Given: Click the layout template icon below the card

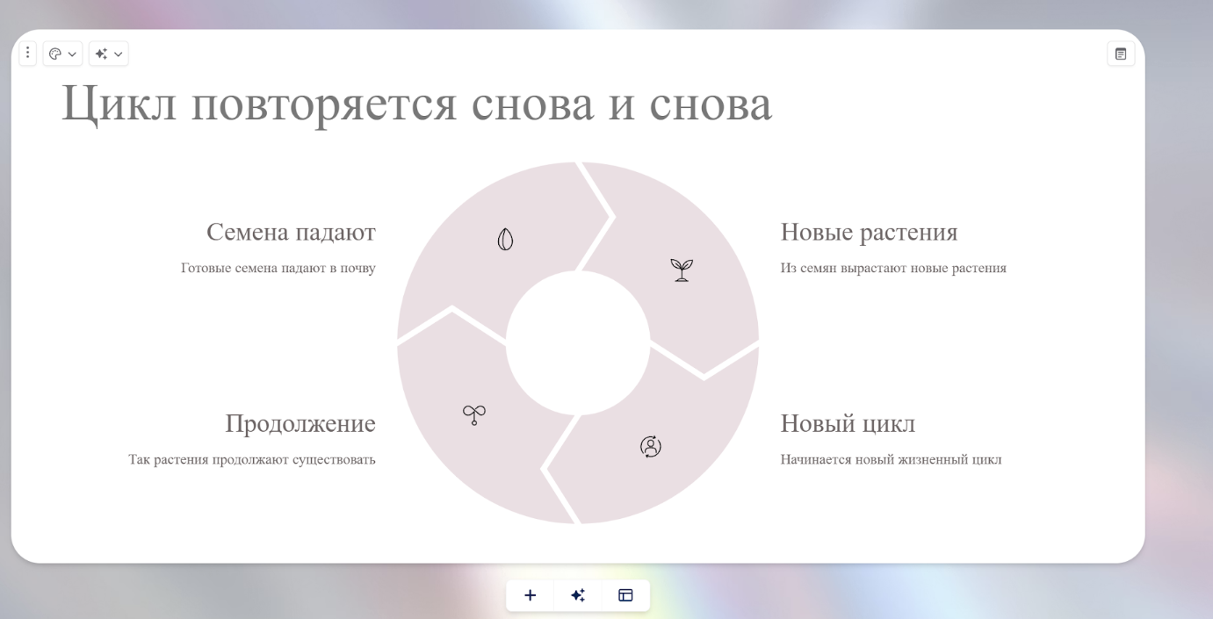Looking at the screenshot, I should tap(625, 595).
